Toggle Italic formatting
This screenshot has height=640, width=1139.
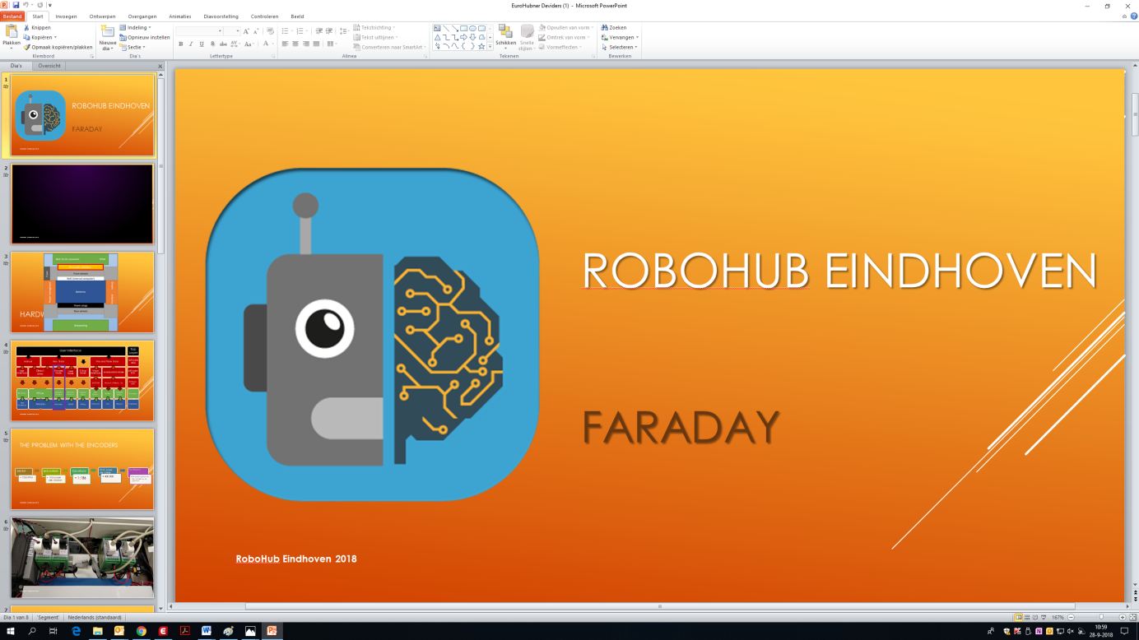191,44
